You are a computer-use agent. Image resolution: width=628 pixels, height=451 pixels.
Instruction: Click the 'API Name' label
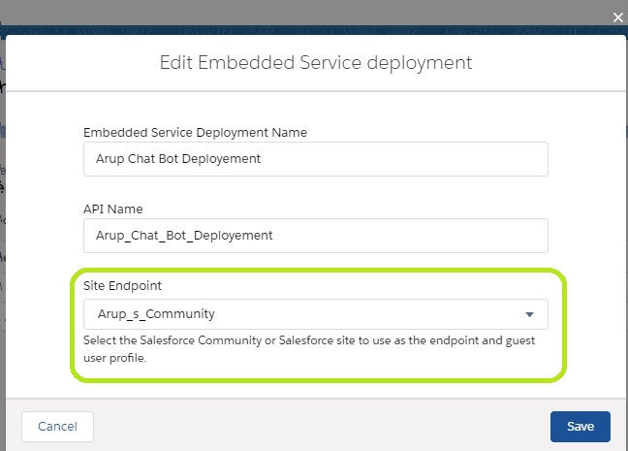click(113, 209)
